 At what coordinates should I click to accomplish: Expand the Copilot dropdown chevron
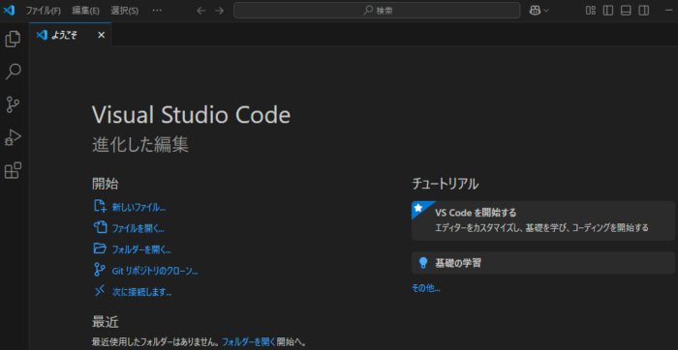pyautogui.click(x=545, y=11)
